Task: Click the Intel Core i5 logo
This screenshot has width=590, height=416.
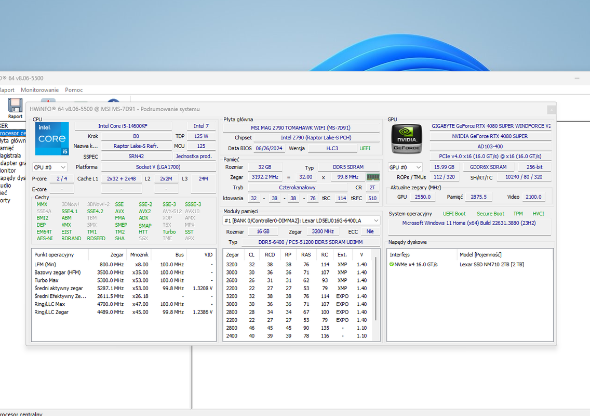Action: [x=52, y=138]
